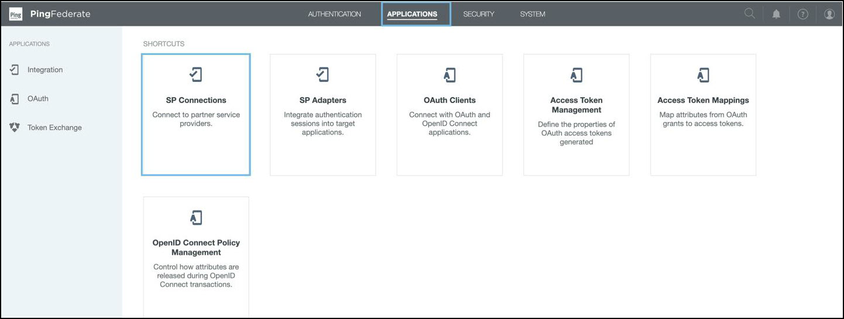Screen dimensions: 844x319
Task: Select the Applications tab
Action: click(x=412, y=14)
